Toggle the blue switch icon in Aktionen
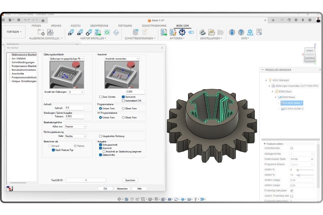The height and width of the screenshot is (215, 323). tap(191, 32)
